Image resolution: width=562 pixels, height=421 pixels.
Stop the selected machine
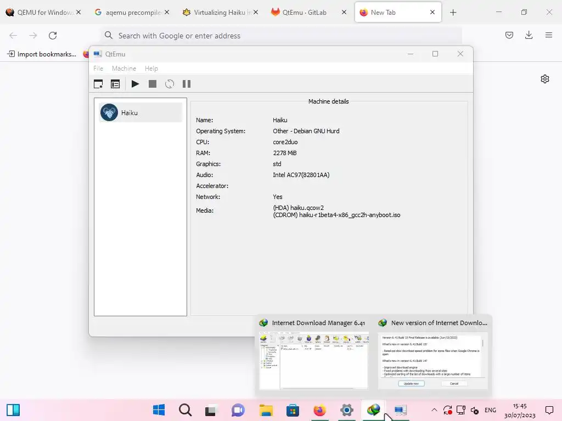point(153,84)
